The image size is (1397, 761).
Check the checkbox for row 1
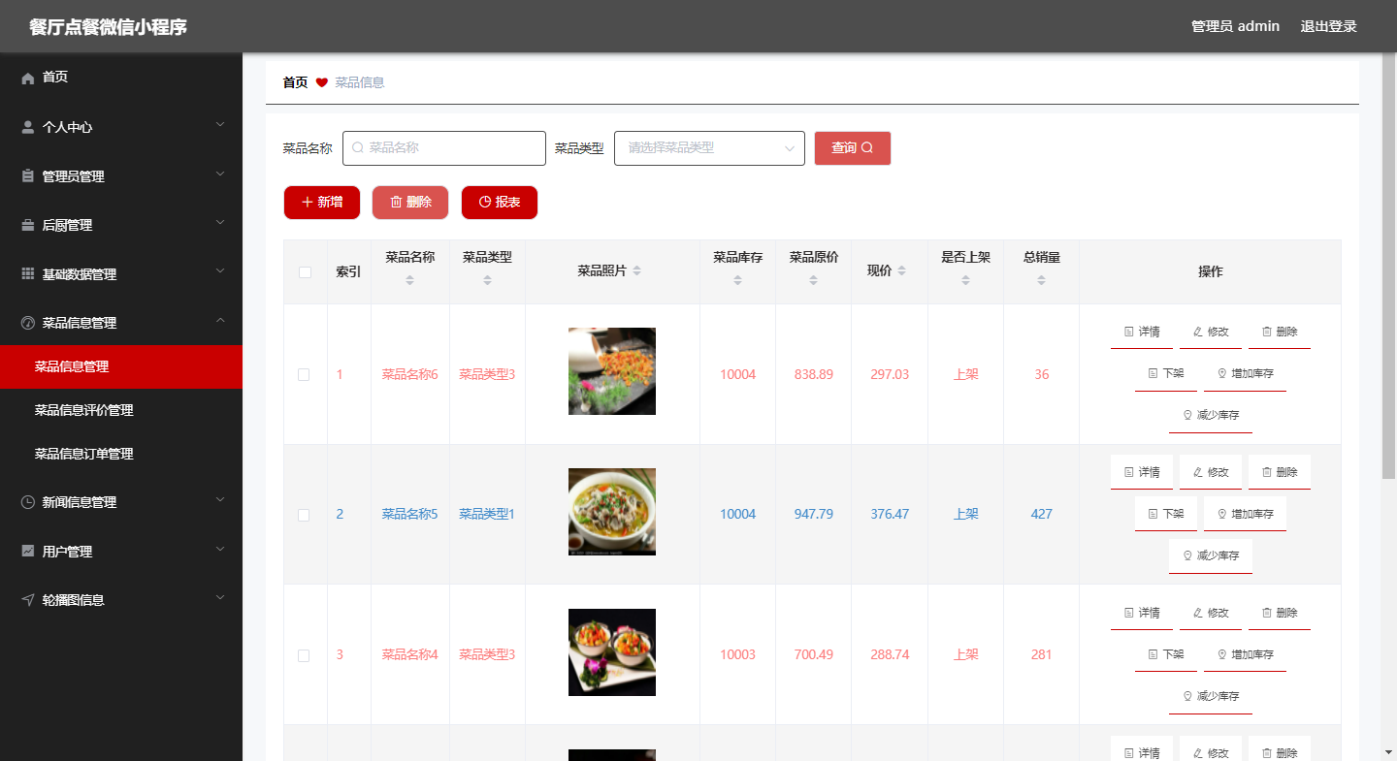click(x=304, y=374)
